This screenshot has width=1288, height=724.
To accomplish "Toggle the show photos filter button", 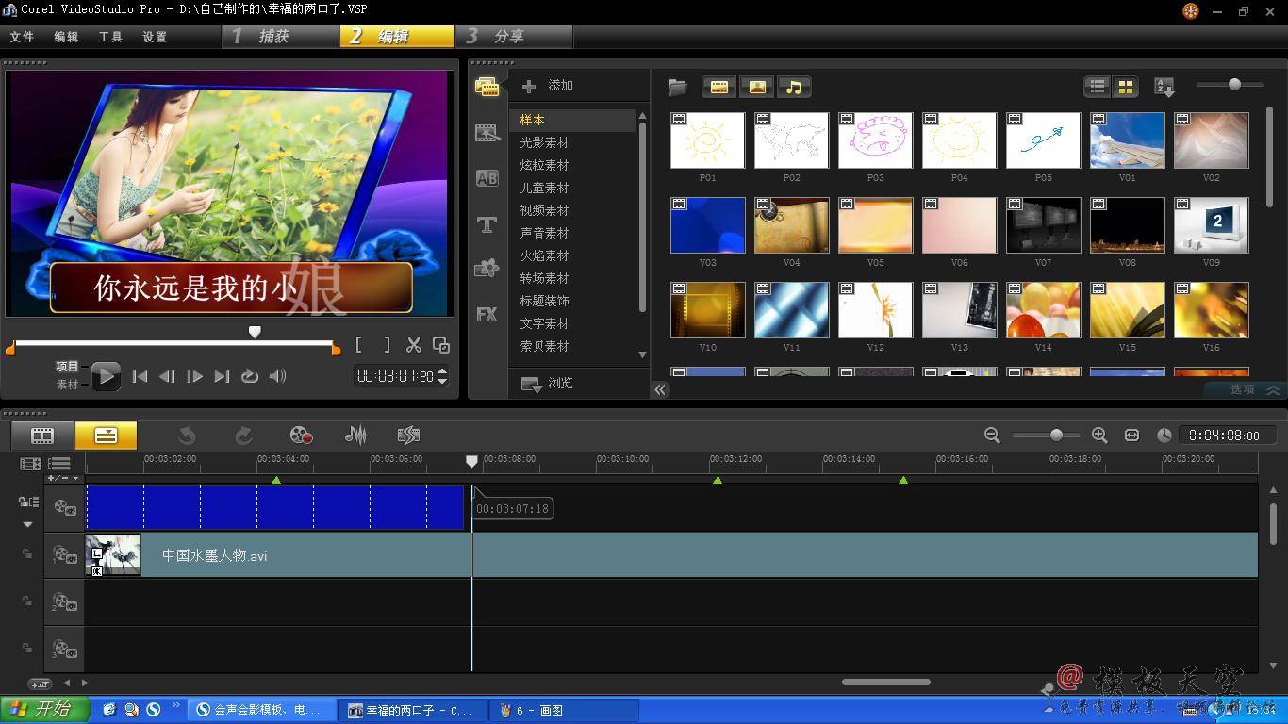I will [x=757, y=87].
